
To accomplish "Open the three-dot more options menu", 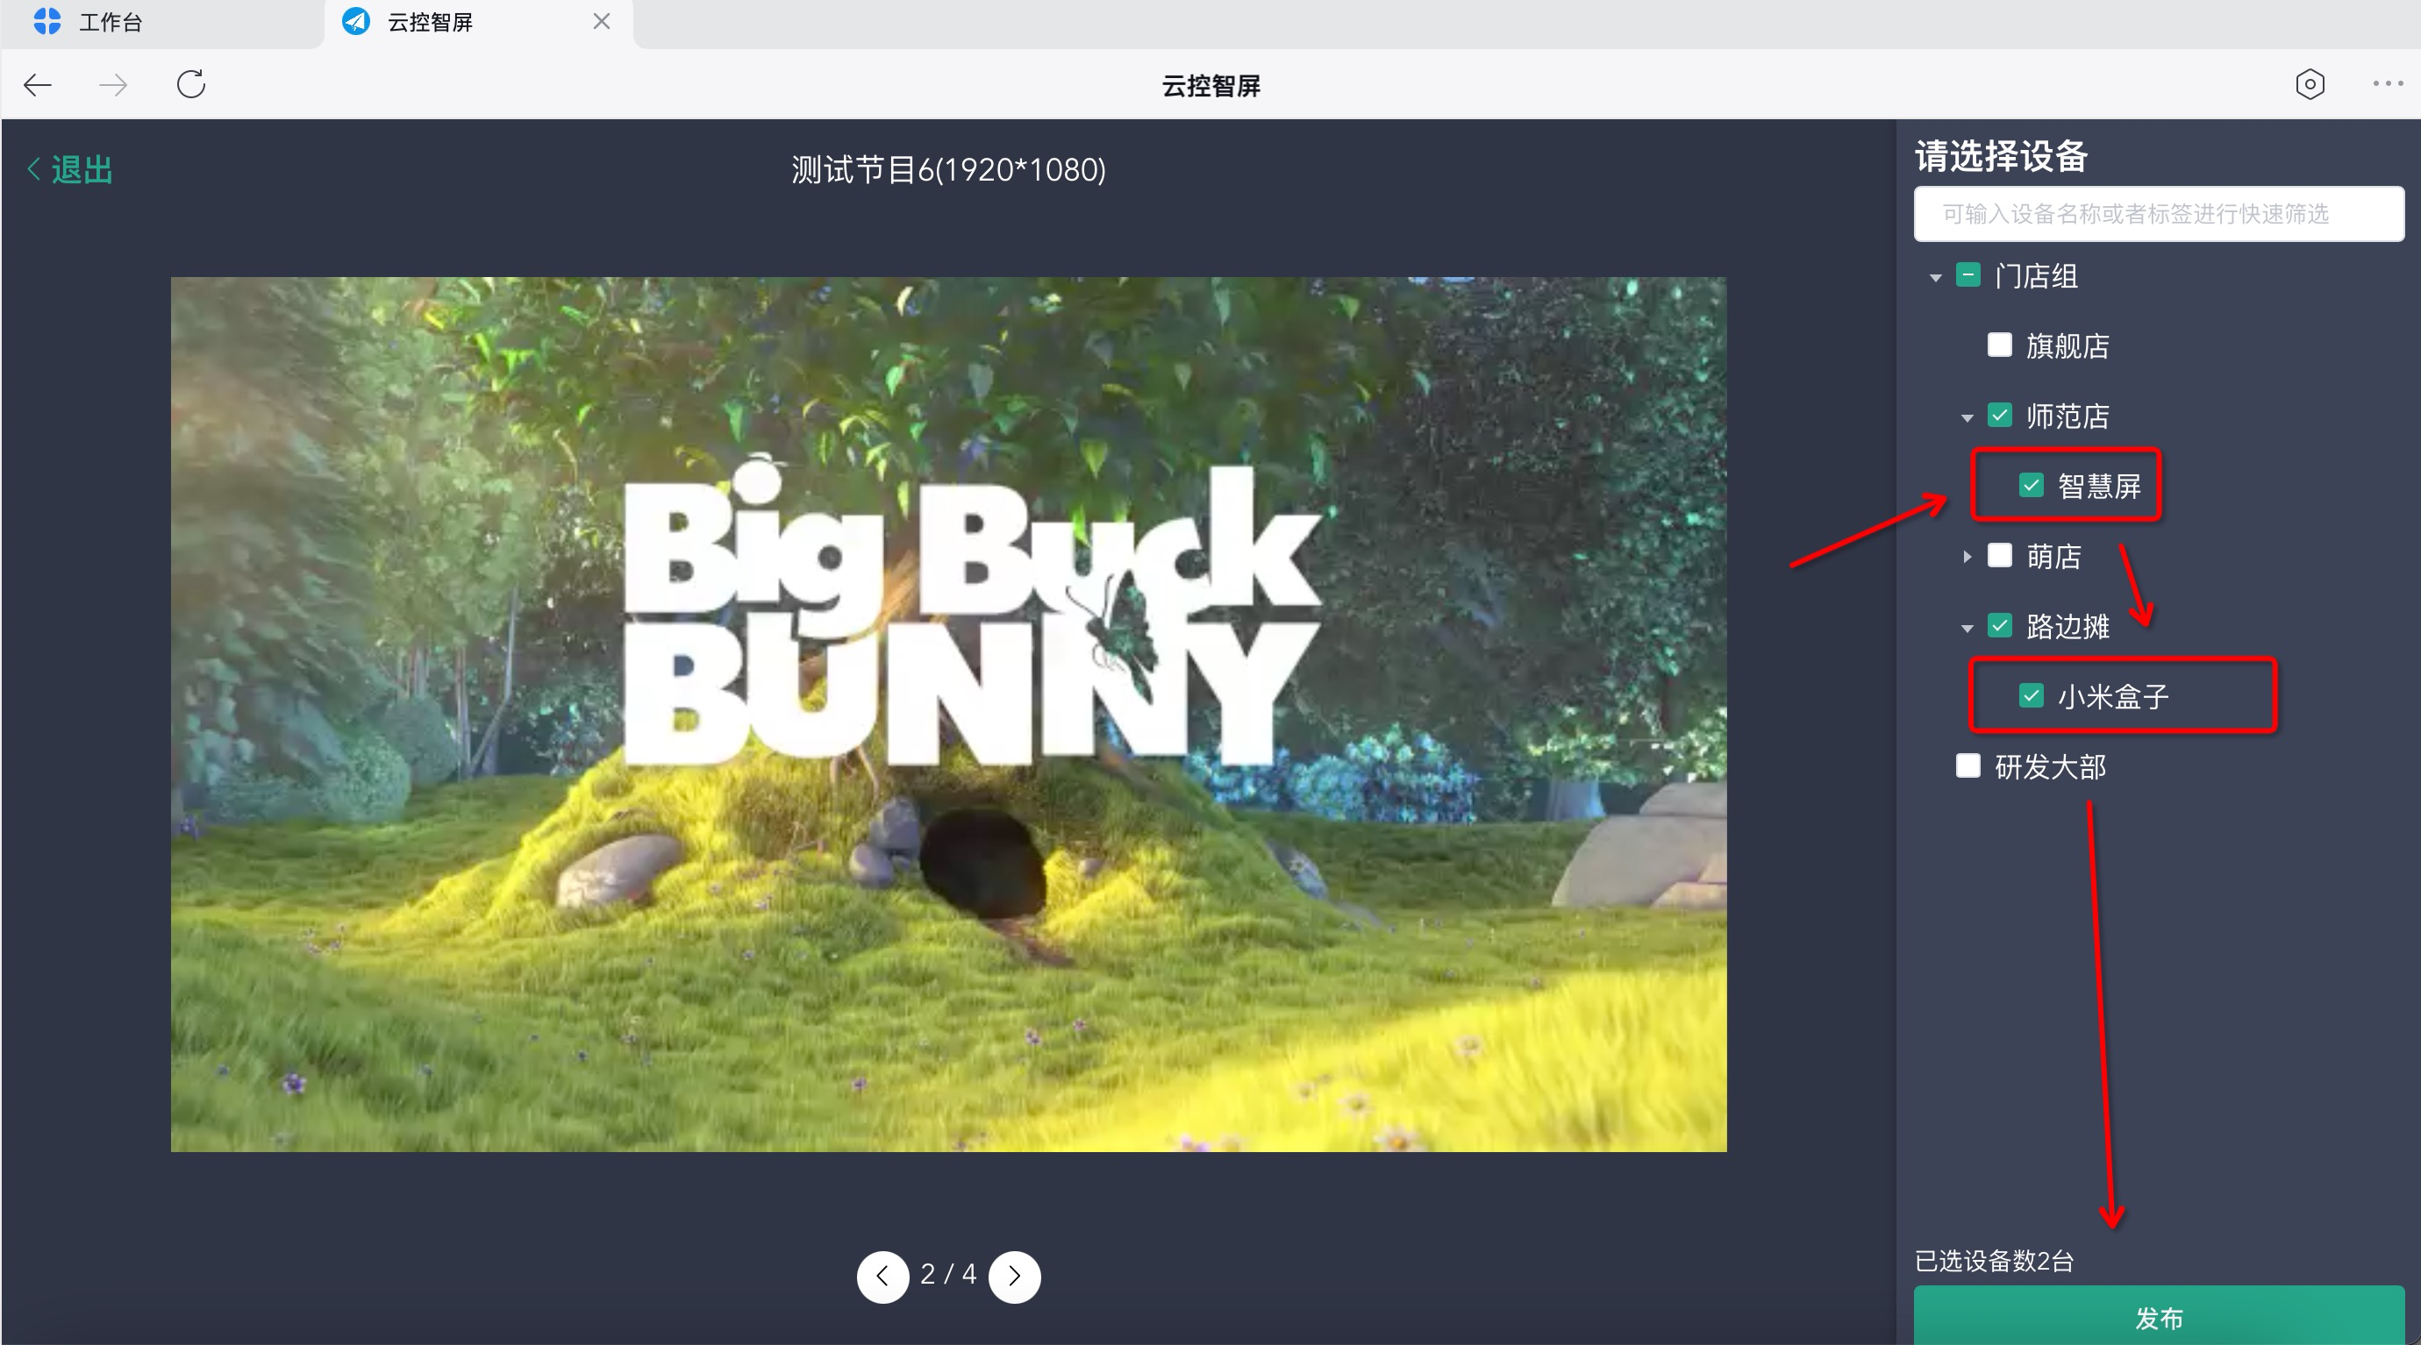I will pyautogui.click(x=2387, y=84).
